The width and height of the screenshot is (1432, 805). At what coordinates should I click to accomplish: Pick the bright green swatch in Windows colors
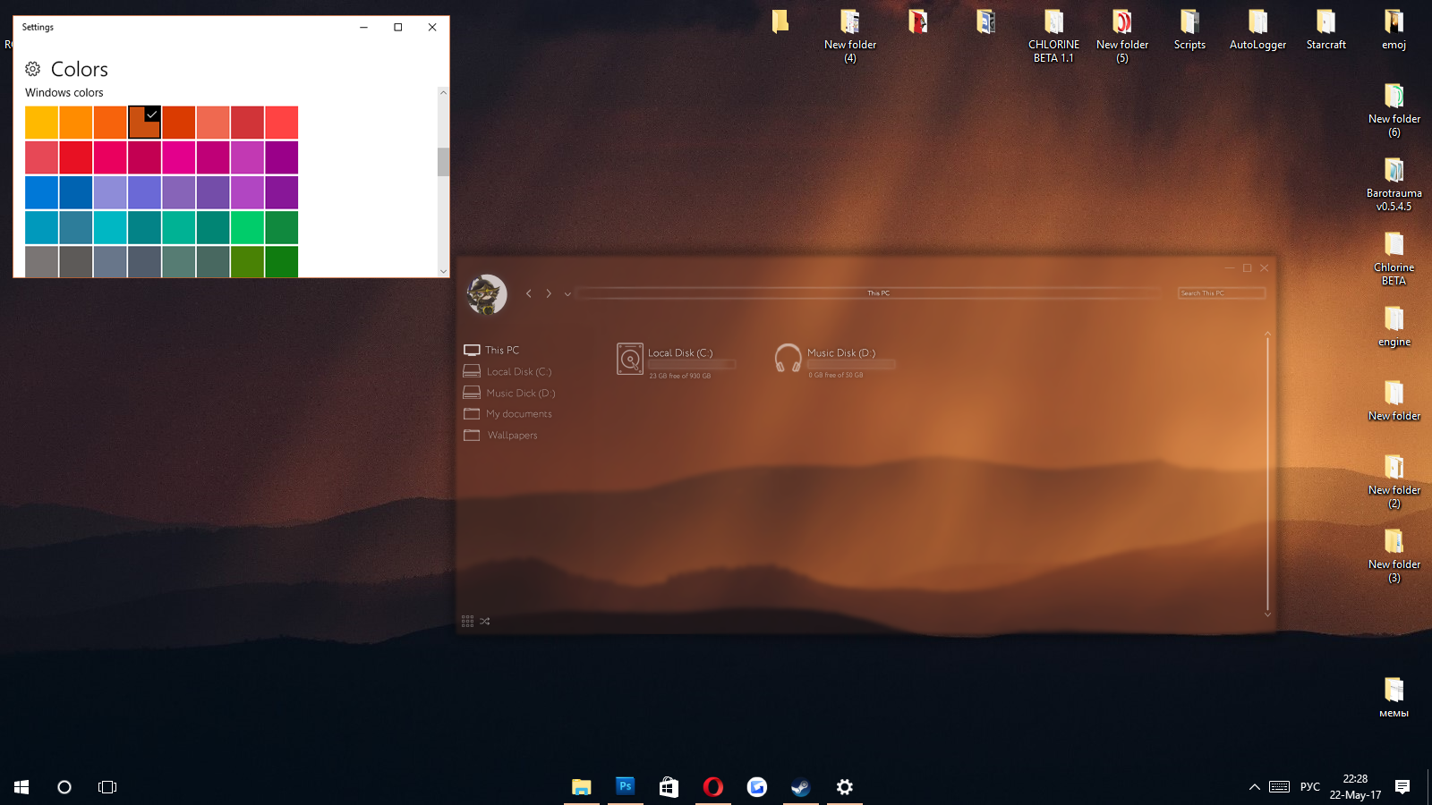pos(247,227)
